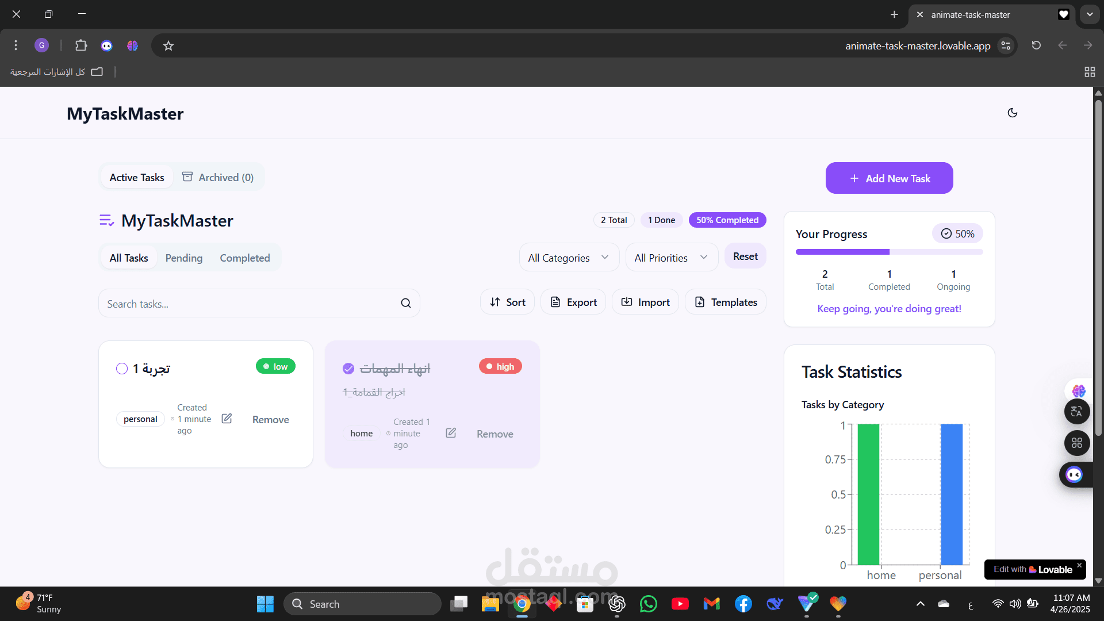Open All Categories dropdown
Screen dimensions: 1104x621
pos(569,258)
